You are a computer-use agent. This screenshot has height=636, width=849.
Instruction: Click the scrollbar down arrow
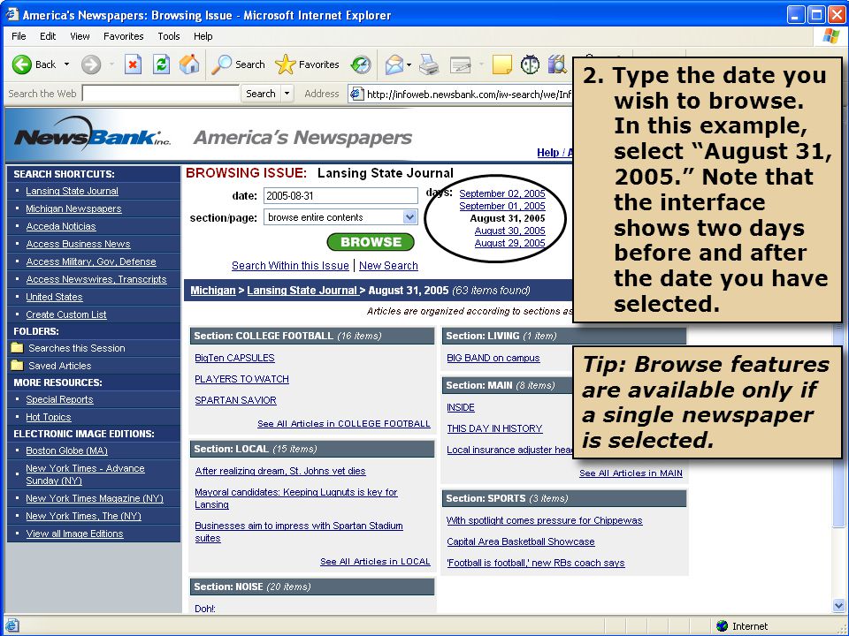(838, 606)
